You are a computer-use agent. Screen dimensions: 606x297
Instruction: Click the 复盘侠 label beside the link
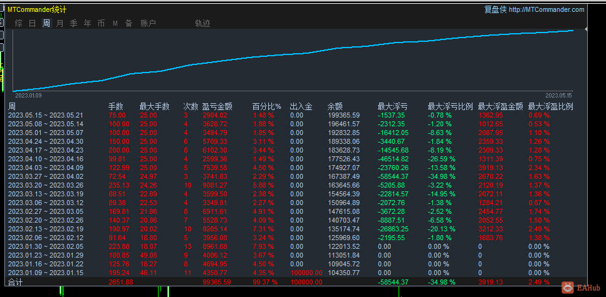pyautogui.click(x=496, y=9)
